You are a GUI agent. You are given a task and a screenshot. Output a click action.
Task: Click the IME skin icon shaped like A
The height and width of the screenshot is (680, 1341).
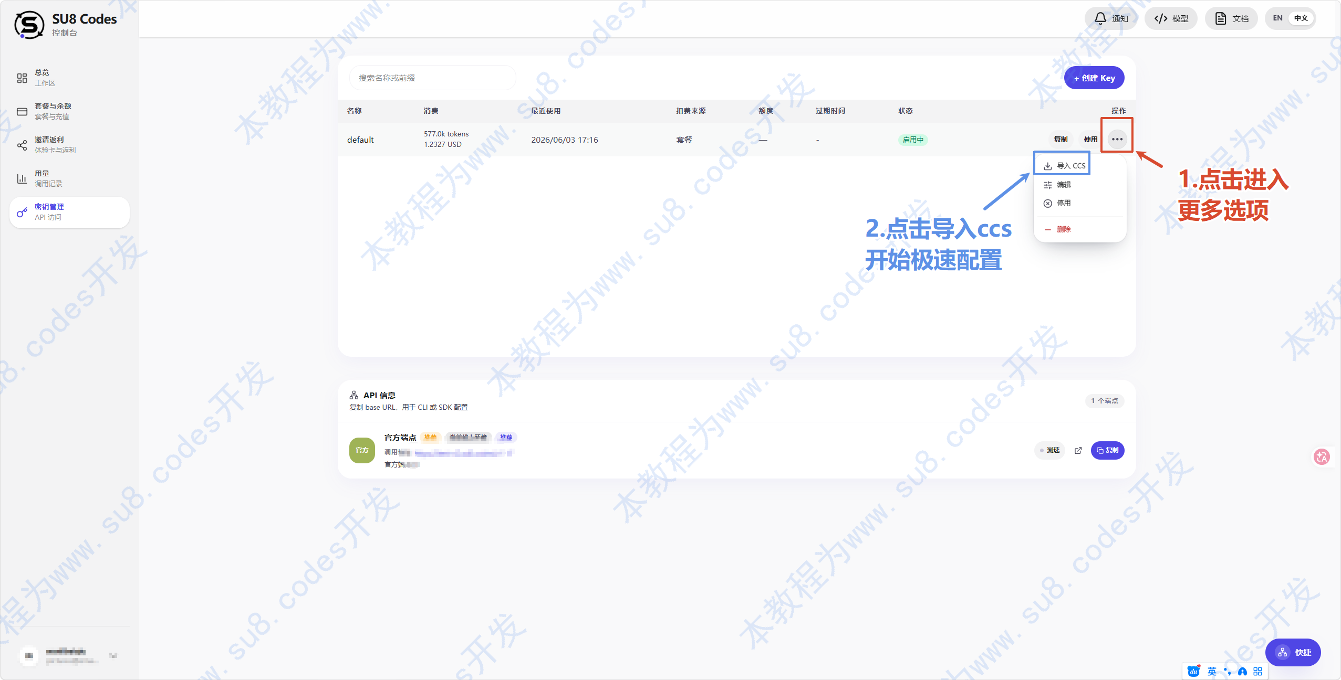click(x=1242, y=671)
